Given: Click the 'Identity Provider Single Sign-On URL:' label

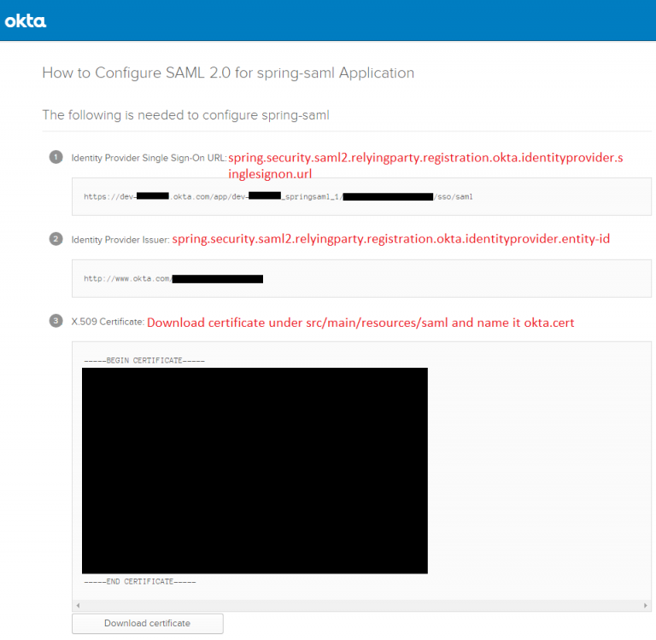Looking at the screenshot, I should tap(149, 158).
